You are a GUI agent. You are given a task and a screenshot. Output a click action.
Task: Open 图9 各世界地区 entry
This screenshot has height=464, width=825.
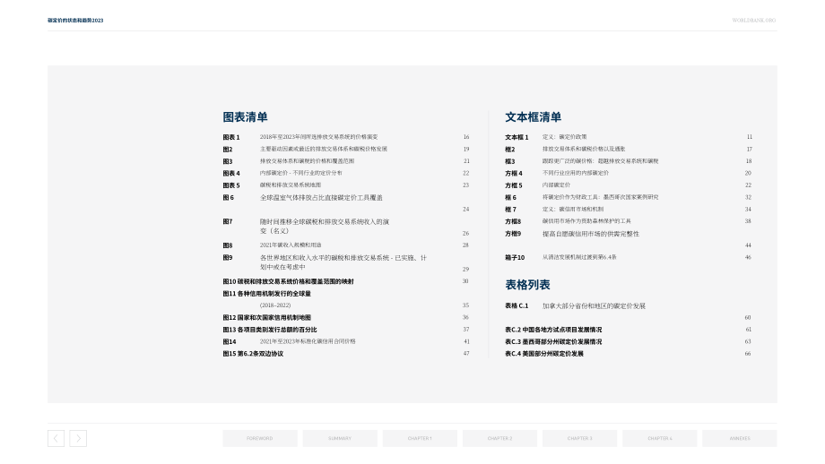pos(345,262)
